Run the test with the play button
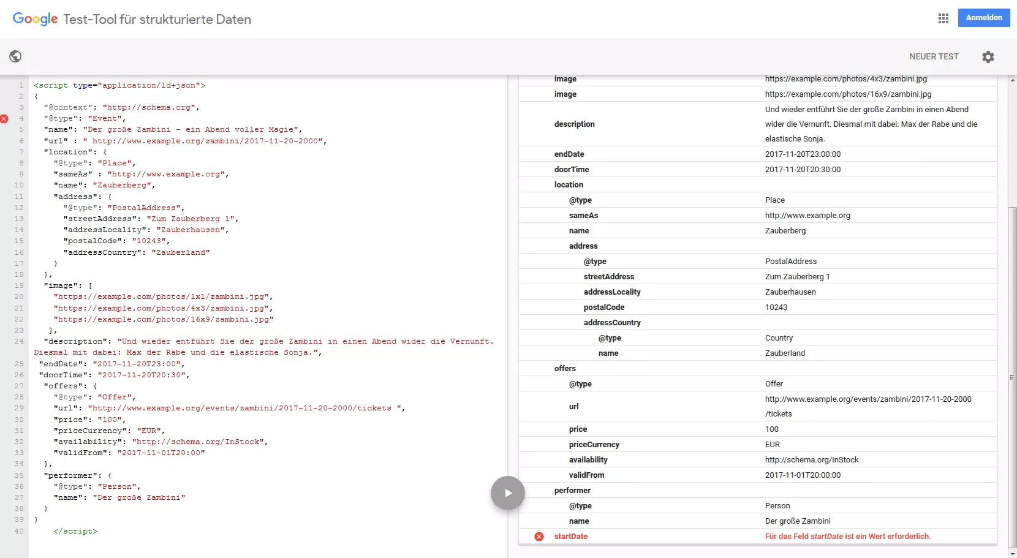 point(507,493)
